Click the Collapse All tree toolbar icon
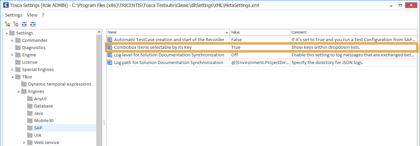Image resolution: width=420 pixels, height=146 pixels. pos(16,24)
